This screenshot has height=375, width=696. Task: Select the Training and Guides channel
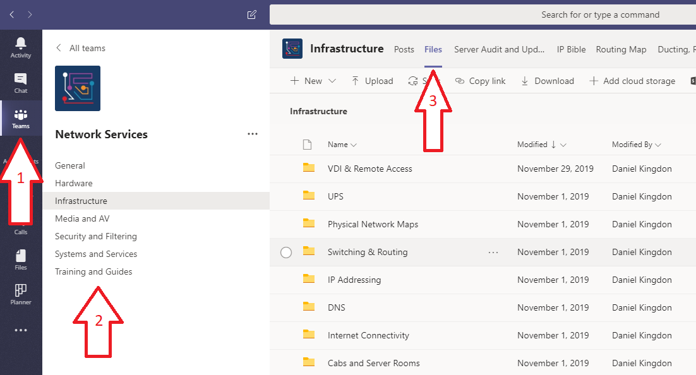[93, 271]
